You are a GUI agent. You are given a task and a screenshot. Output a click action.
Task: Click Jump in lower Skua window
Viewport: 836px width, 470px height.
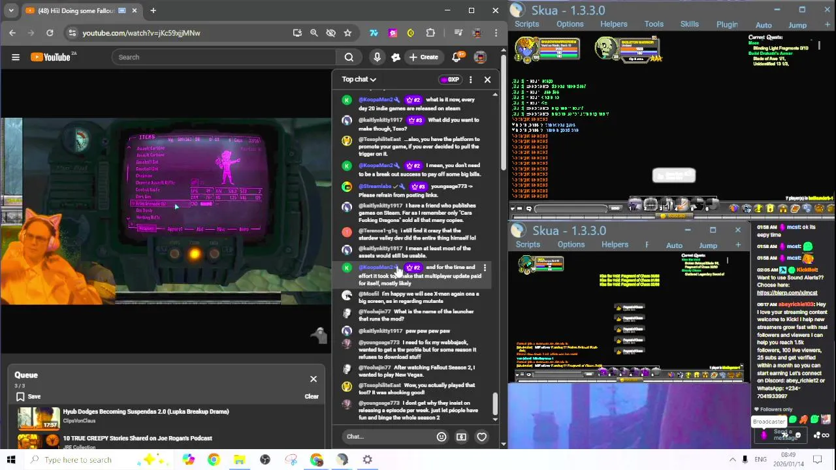[x=708, y=245]
